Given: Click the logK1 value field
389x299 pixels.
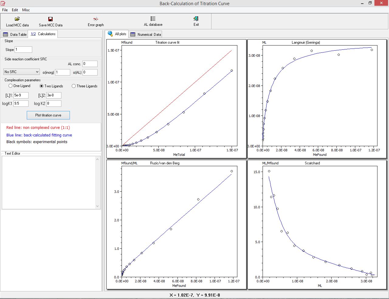Looking at the screenshot, I should (21, 103).
